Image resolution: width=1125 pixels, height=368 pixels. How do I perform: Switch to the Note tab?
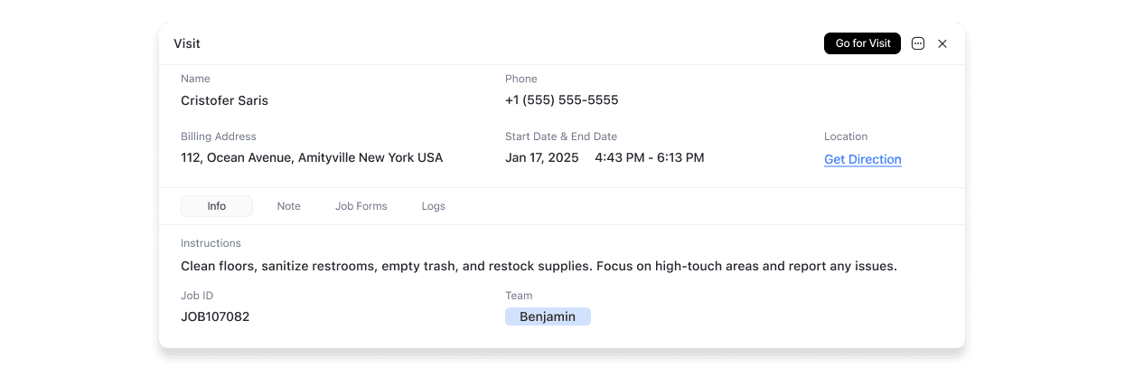(288, 206)
